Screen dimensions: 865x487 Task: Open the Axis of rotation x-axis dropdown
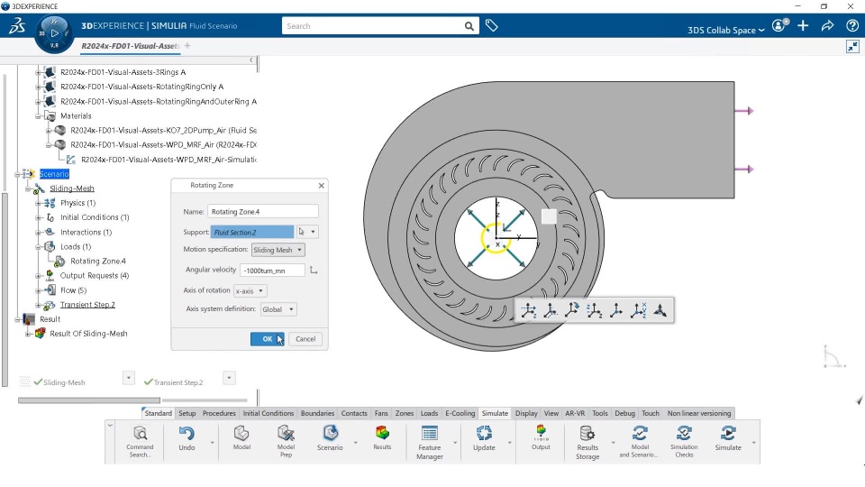[x=250, y=290]
